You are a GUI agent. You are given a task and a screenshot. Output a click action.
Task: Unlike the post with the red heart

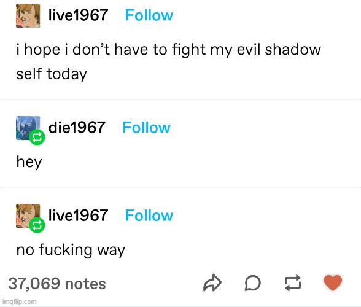coord(333,283)
